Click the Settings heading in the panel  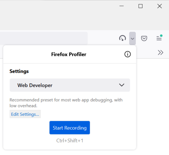point(19,71)
